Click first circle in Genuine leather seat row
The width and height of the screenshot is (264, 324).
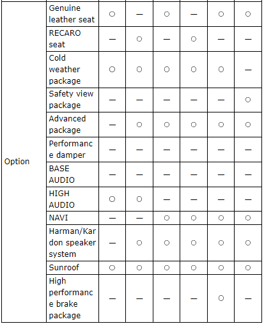112,14
